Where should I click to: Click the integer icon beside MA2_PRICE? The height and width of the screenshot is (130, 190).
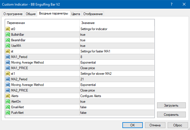click(8, 90)
